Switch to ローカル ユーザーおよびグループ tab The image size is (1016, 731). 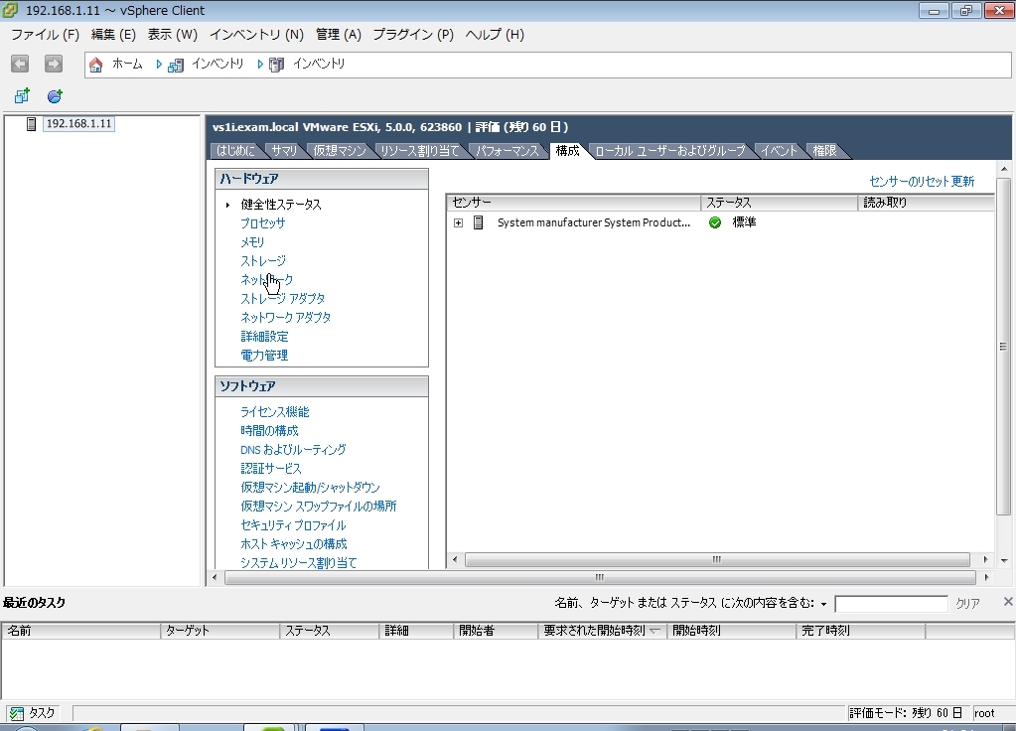(x=670, y=150)
